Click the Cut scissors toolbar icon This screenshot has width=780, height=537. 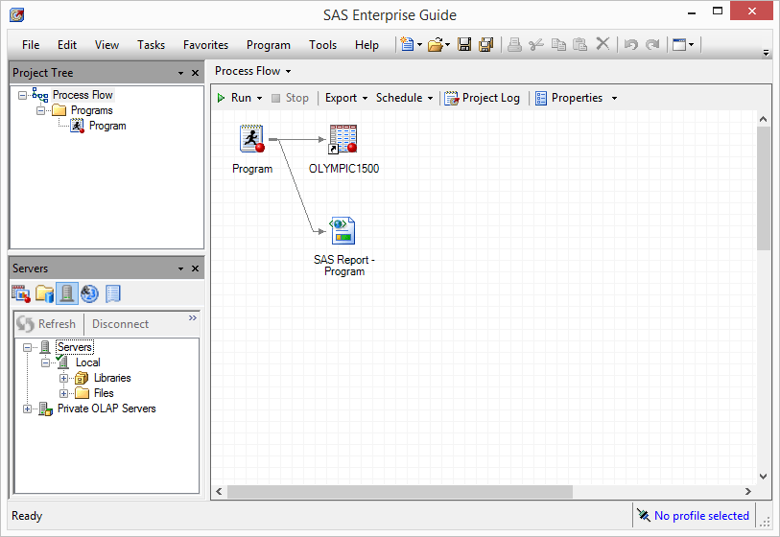tap(536, 45)
